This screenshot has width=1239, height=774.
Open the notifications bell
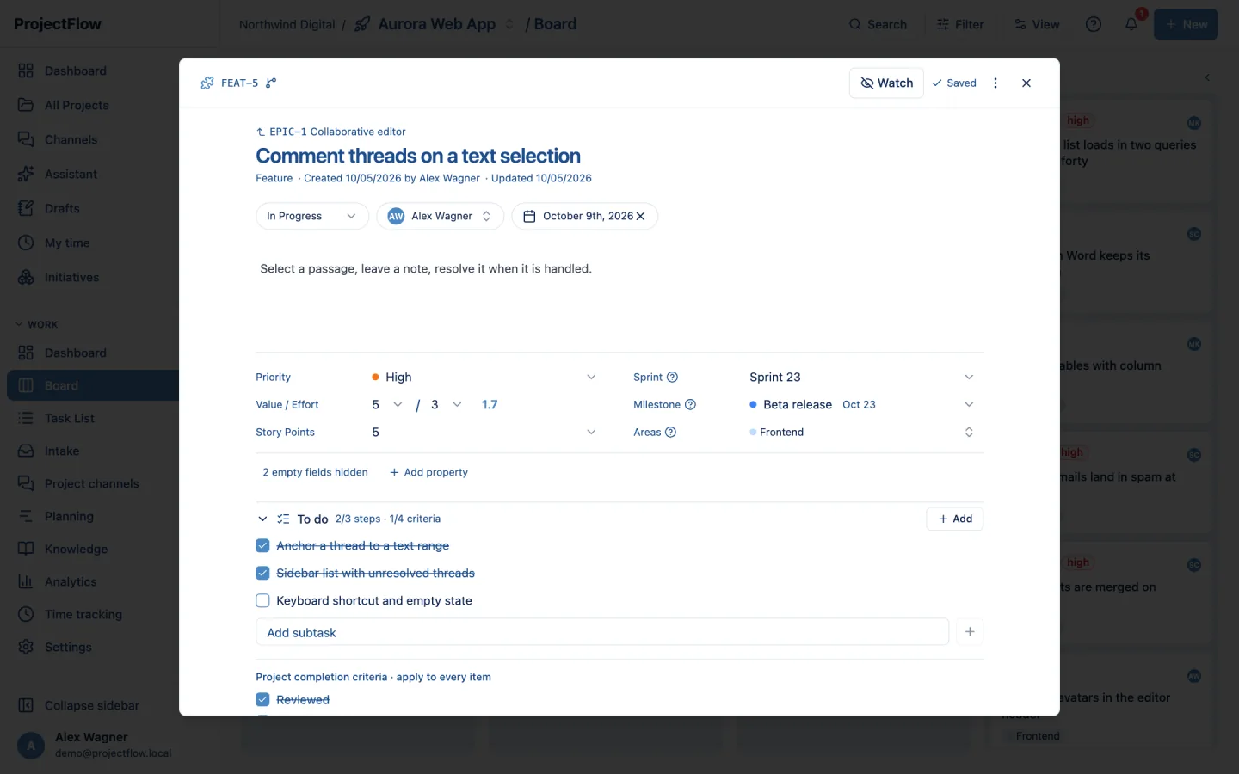[x=1131, y=24]
